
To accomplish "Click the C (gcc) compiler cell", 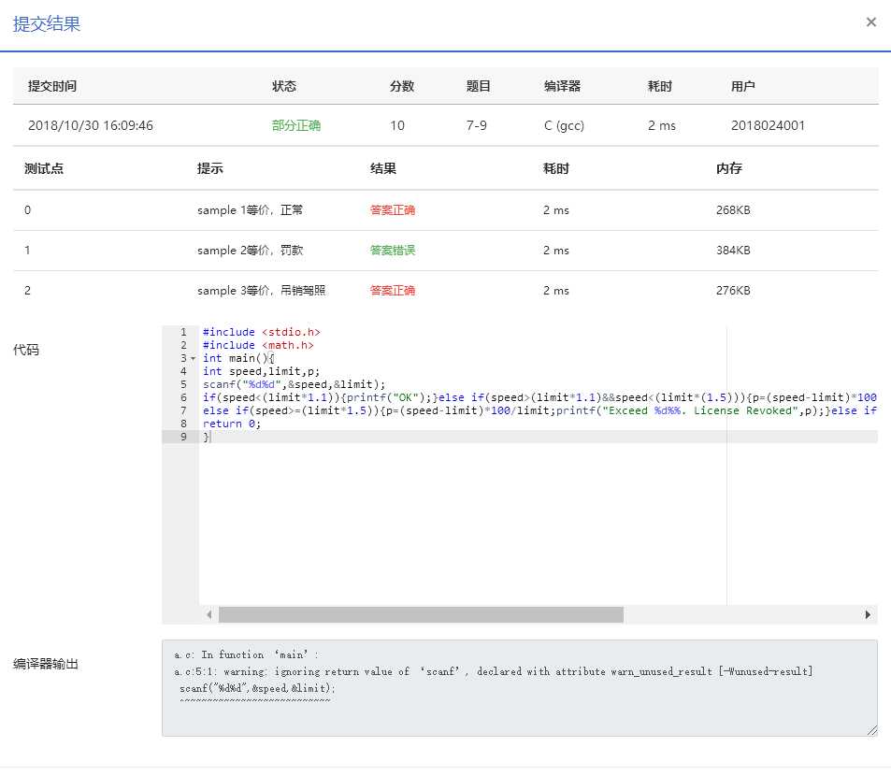I will coord(564,125).
